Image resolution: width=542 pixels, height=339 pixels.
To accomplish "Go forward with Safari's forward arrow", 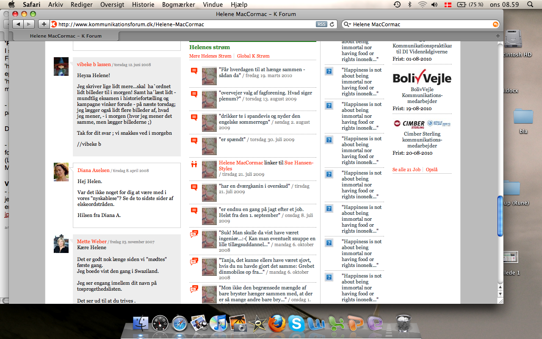I will click(x=29, y=24).
